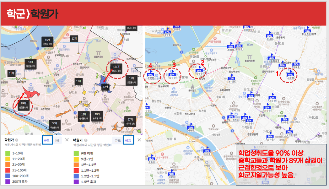Switch to 비용 tab in the 9천 미만 legend panel
329x189 pixels.
pos(128,140)
